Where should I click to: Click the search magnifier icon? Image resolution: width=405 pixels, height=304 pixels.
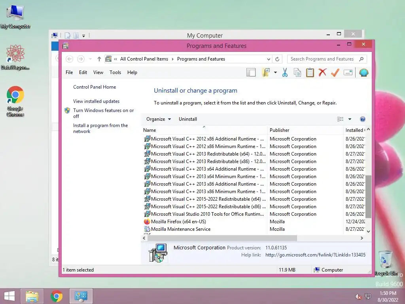click(361, 59)
